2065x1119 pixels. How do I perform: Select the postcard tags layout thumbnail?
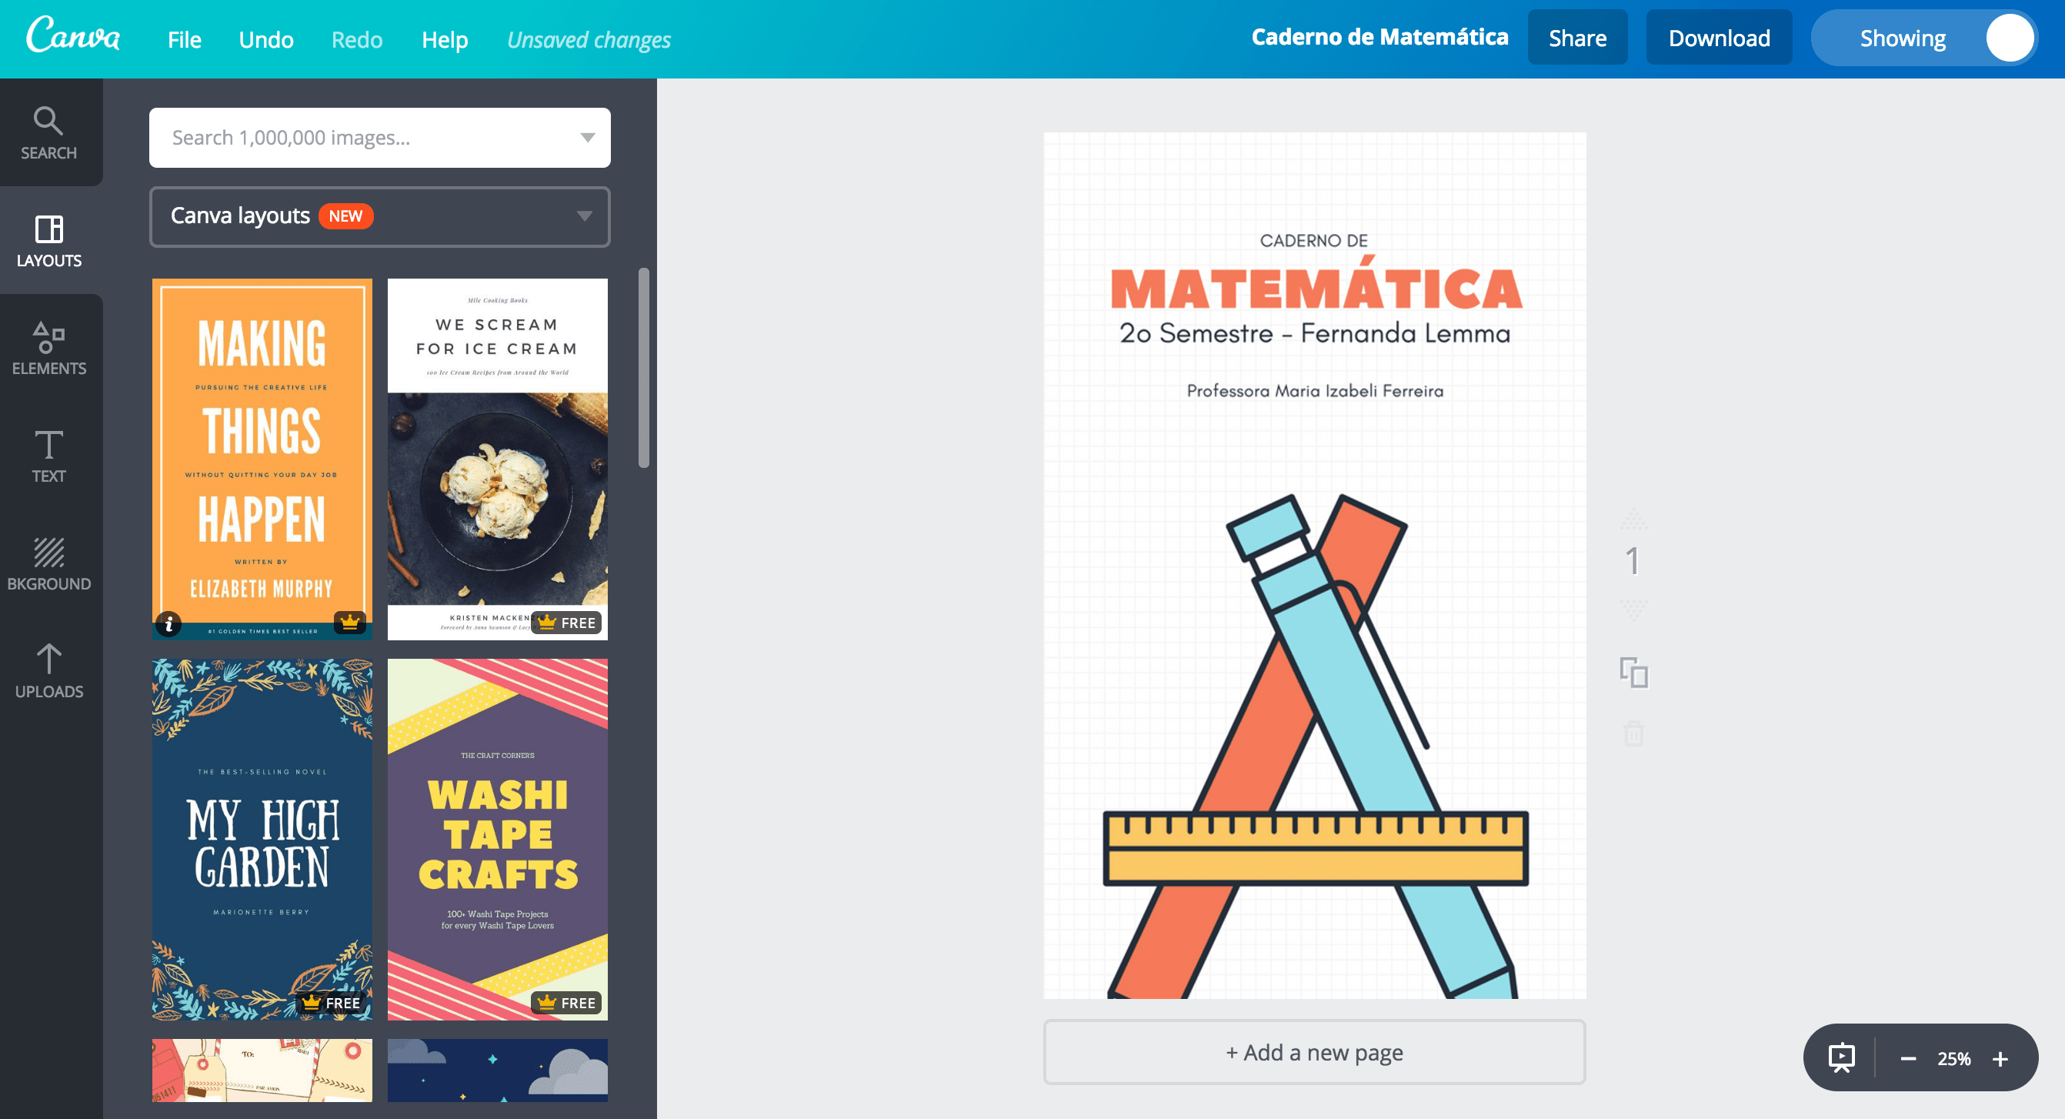tap(262, 1070)
